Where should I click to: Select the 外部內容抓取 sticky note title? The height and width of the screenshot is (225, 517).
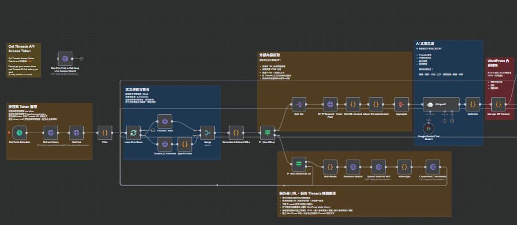click(270, 55)
